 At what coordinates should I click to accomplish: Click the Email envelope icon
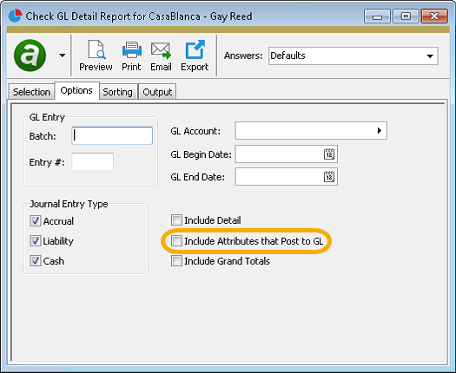coord(161,50)
